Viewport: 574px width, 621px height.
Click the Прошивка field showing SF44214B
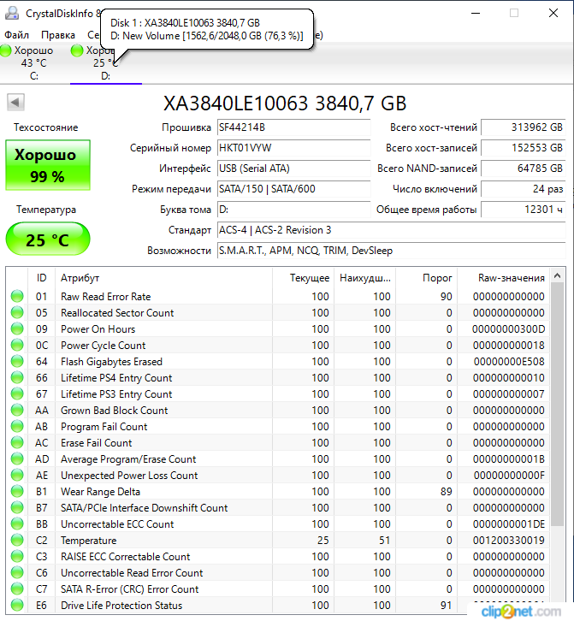pyautogui.click(x=293, y=127)
